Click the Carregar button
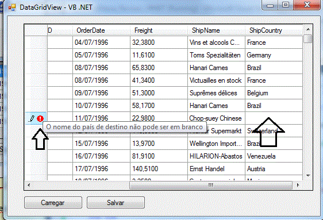Screen dimensions: 323x220 pos(53,203)
